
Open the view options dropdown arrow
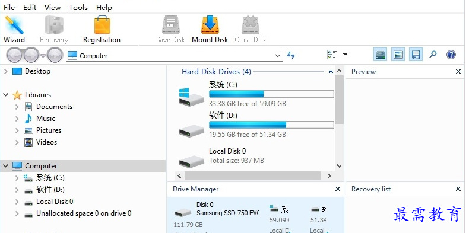[345, 55]
